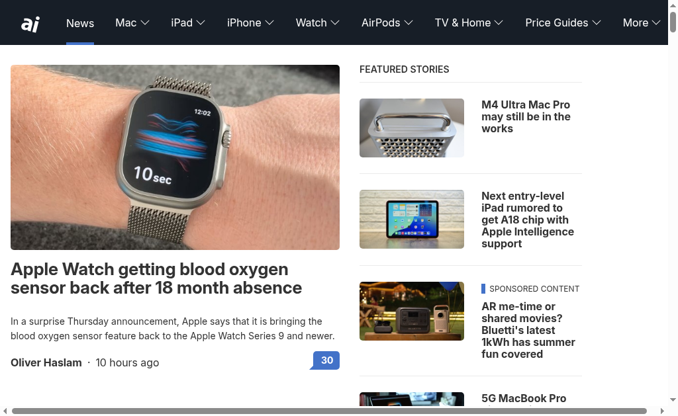View author Oliver Haslam's profile
Image resolution: width=678 pixels, height=416 pixels.
click(x=46, y=362)
